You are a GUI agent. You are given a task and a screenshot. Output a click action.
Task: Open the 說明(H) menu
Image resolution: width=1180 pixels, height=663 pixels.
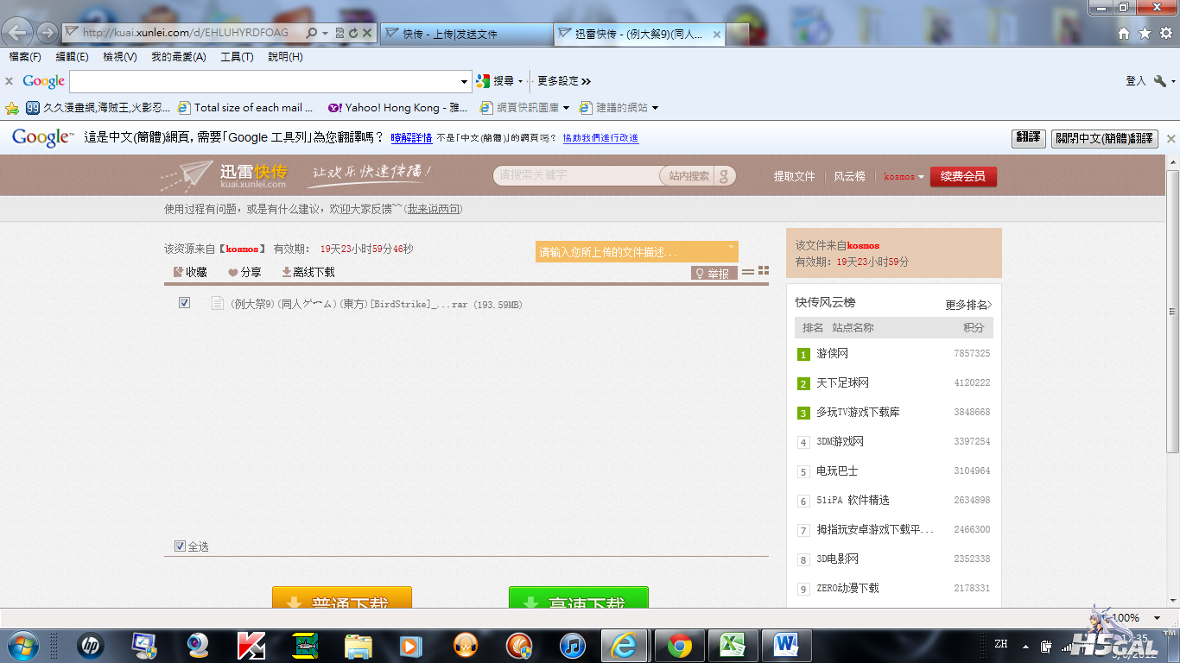point(285,57)
